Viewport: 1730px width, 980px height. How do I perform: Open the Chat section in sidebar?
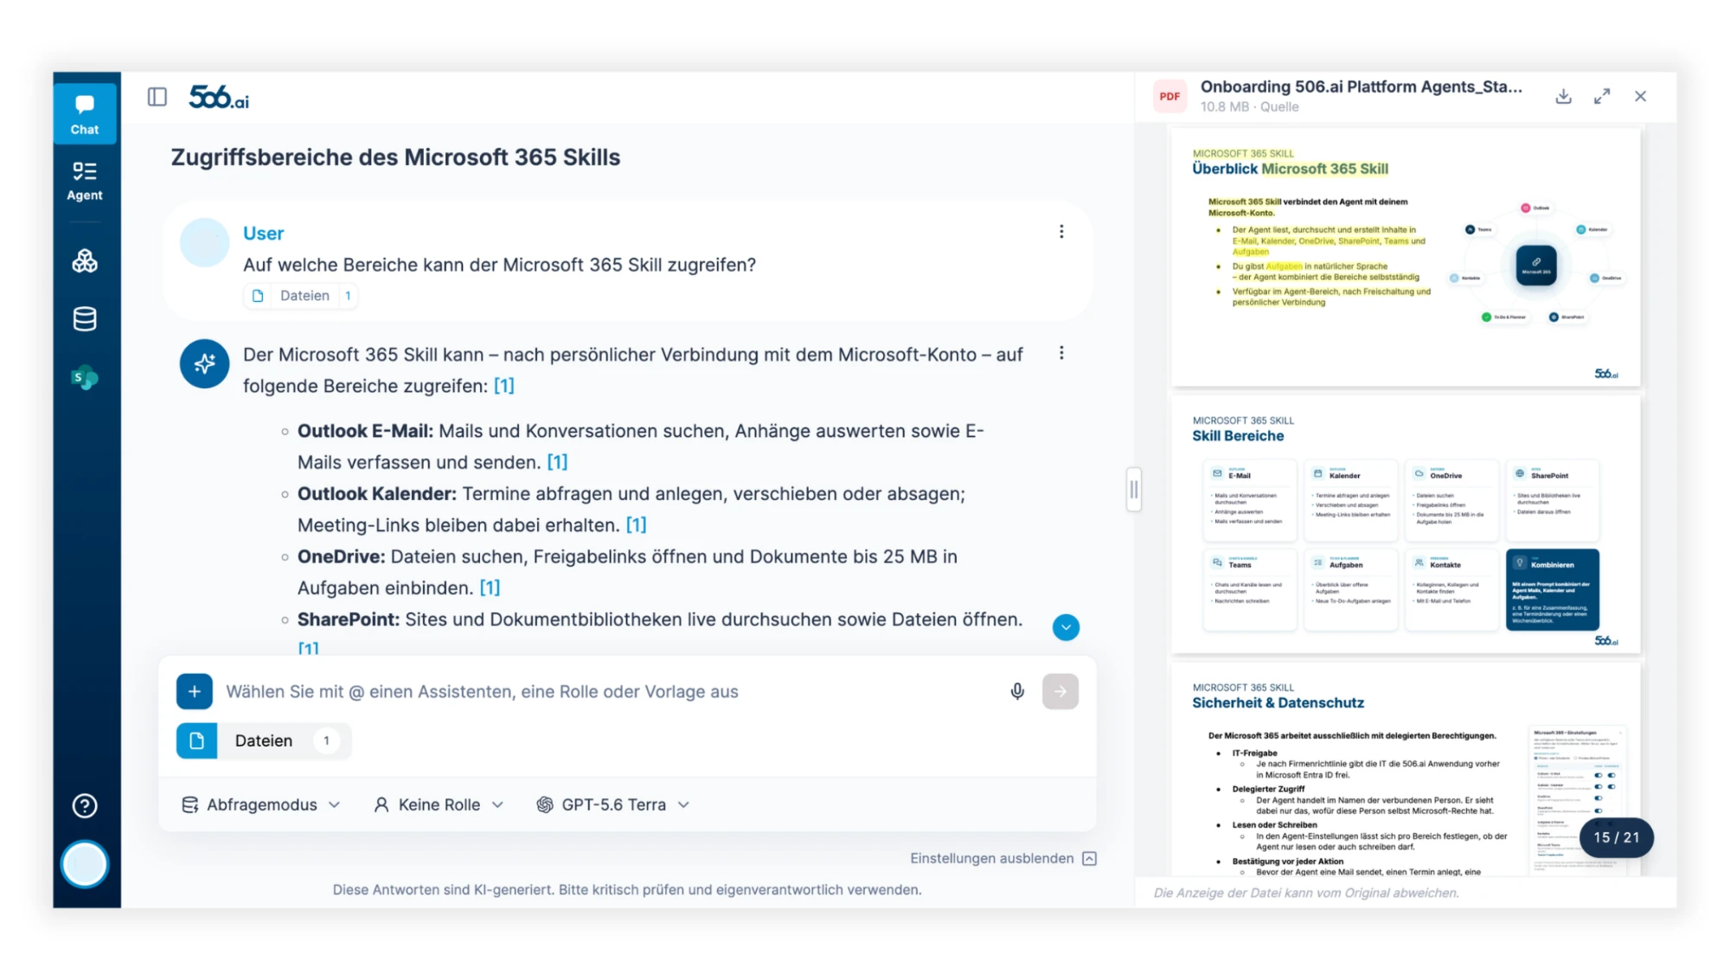pyautogui.click(x=85, y=114)
